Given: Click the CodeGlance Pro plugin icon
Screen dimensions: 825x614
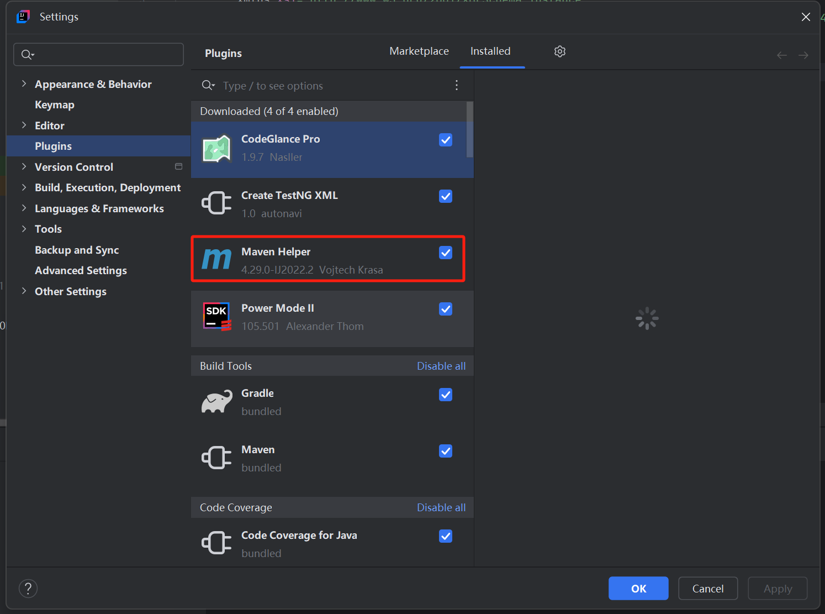Looking at the screenshot, I should pyautogui.click(x=216, y=149).
